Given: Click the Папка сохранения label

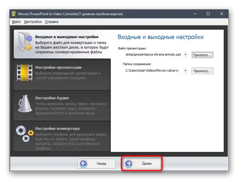Looking at the screenshot, I should tap(137, 64).
